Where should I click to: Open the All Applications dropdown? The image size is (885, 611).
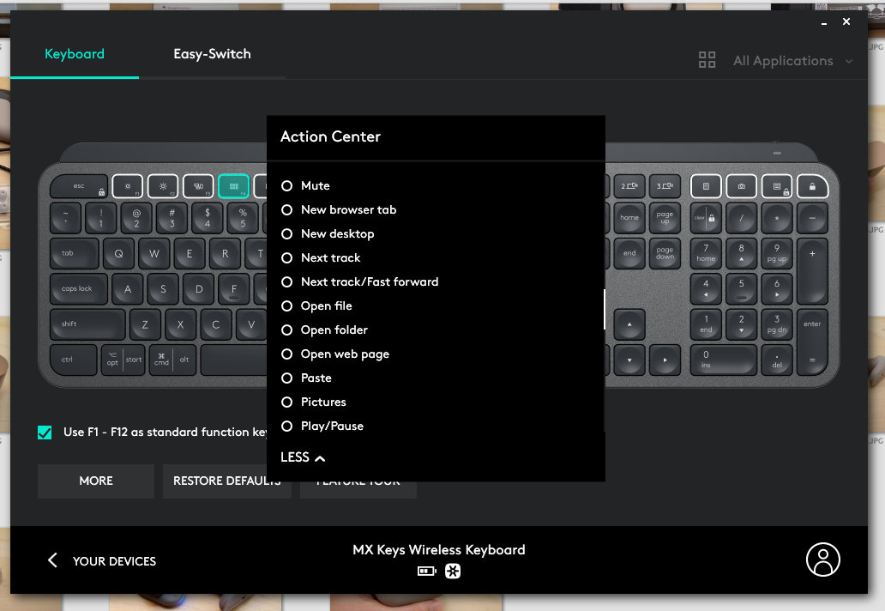pyautogui.click(x=775, y=61)
